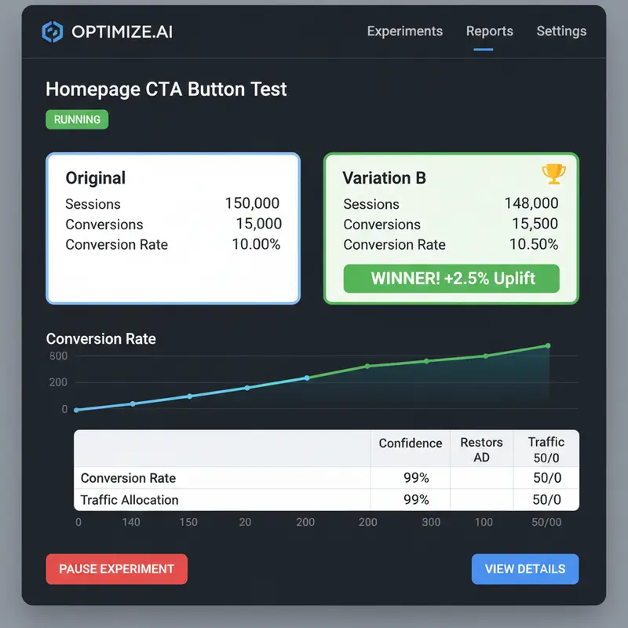Screen dimensions: 628x628
Task: Select the Original variant card
Action: point(173,228)
